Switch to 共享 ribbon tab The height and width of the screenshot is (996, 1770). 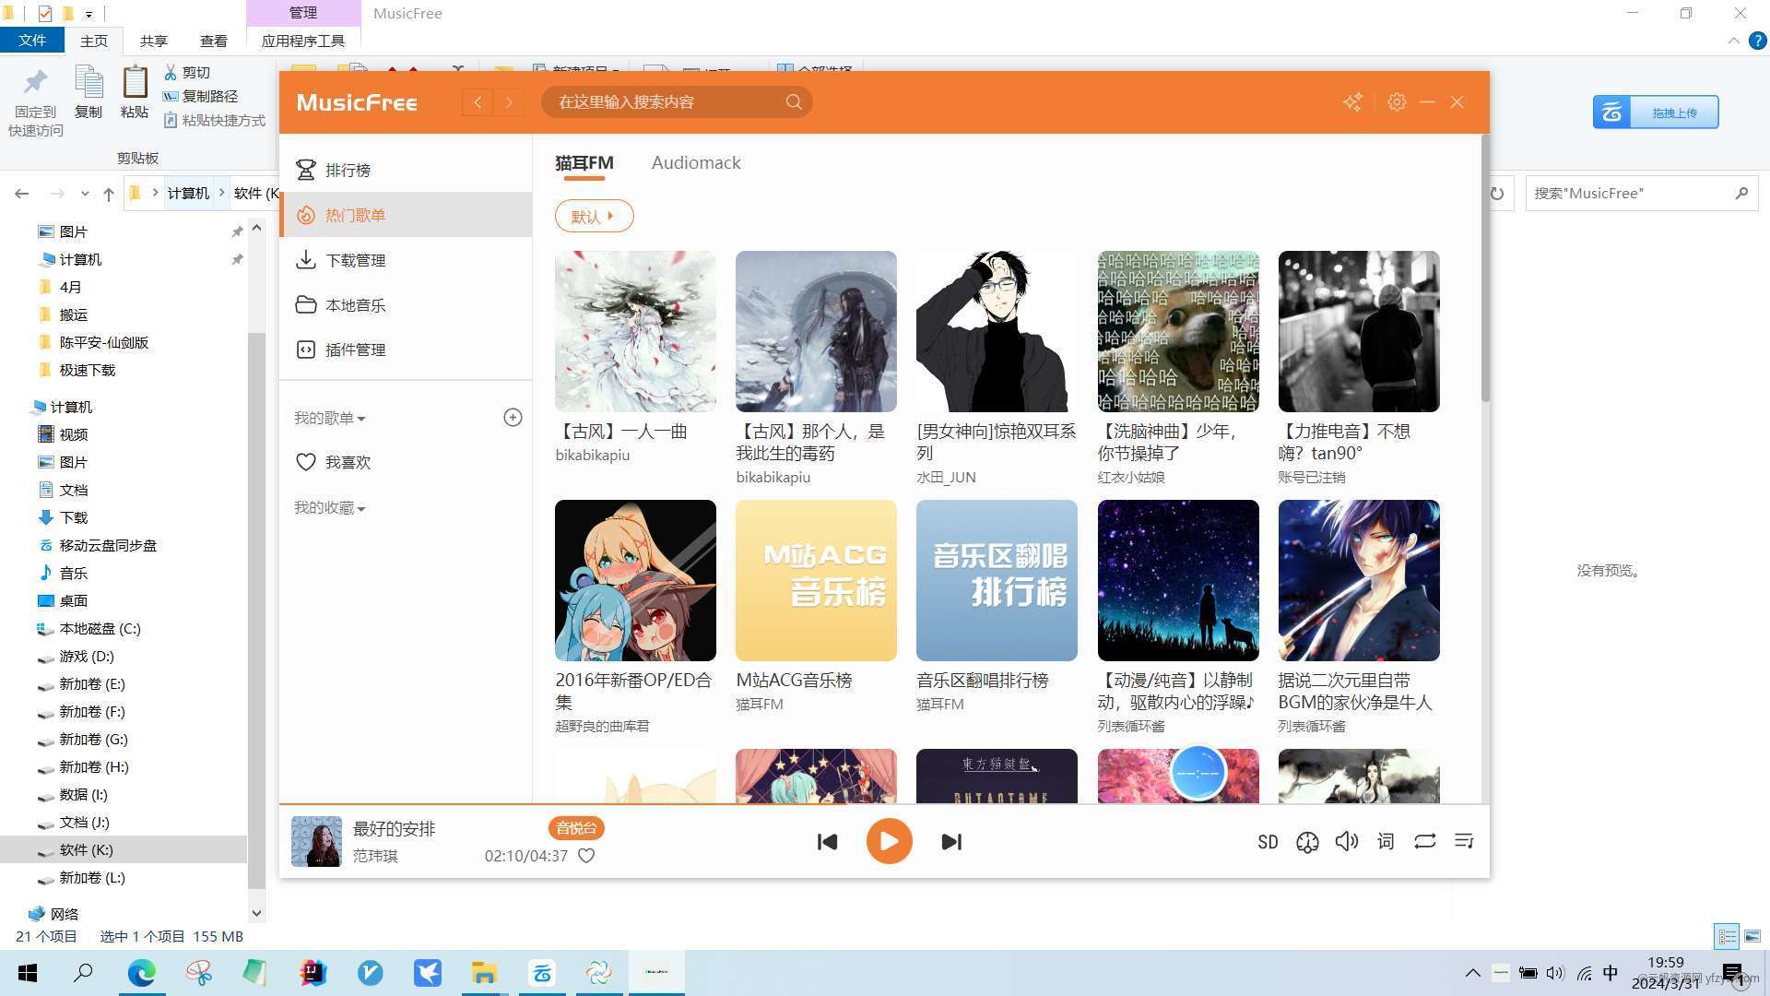tap(154, 41)
